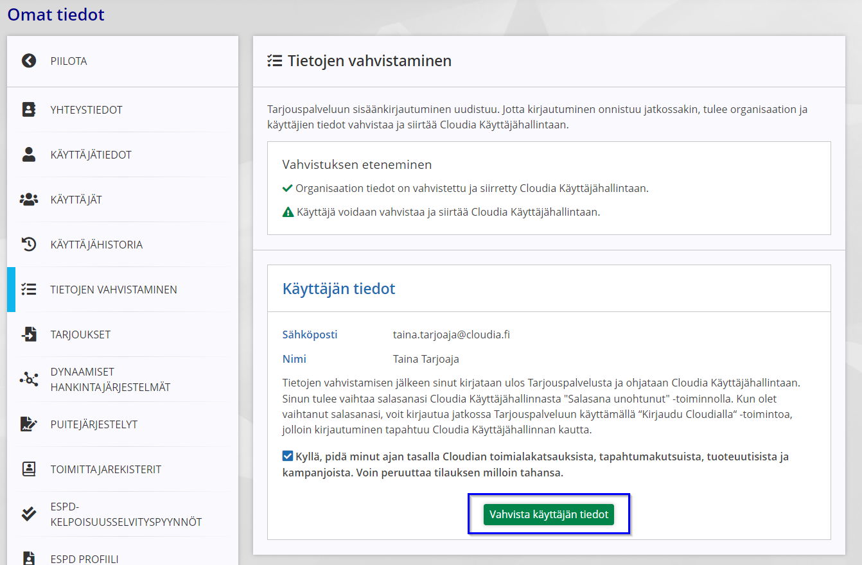Click green checkmark for Organisaation tiedot status

tap(287, 188)
